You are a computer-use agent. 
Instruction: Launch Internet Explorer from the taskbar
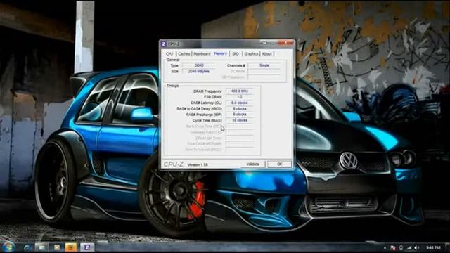click(x=27, y=247)
